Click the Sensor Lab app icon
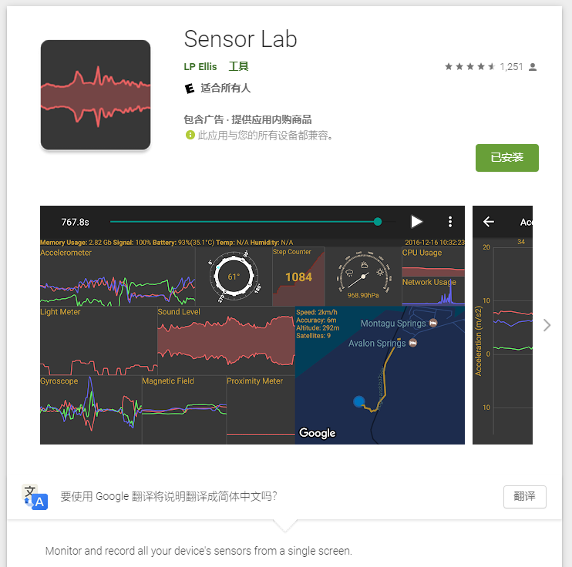 pyautogui.click(x=96, y=95)
